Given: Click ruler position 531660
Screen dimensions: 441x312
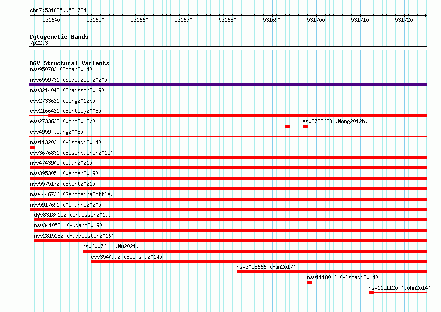Looking at the screenshot, I should [x=140, y=20].
